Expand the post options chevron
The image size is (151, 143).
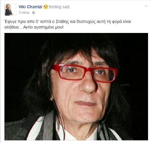click(146, 6)
